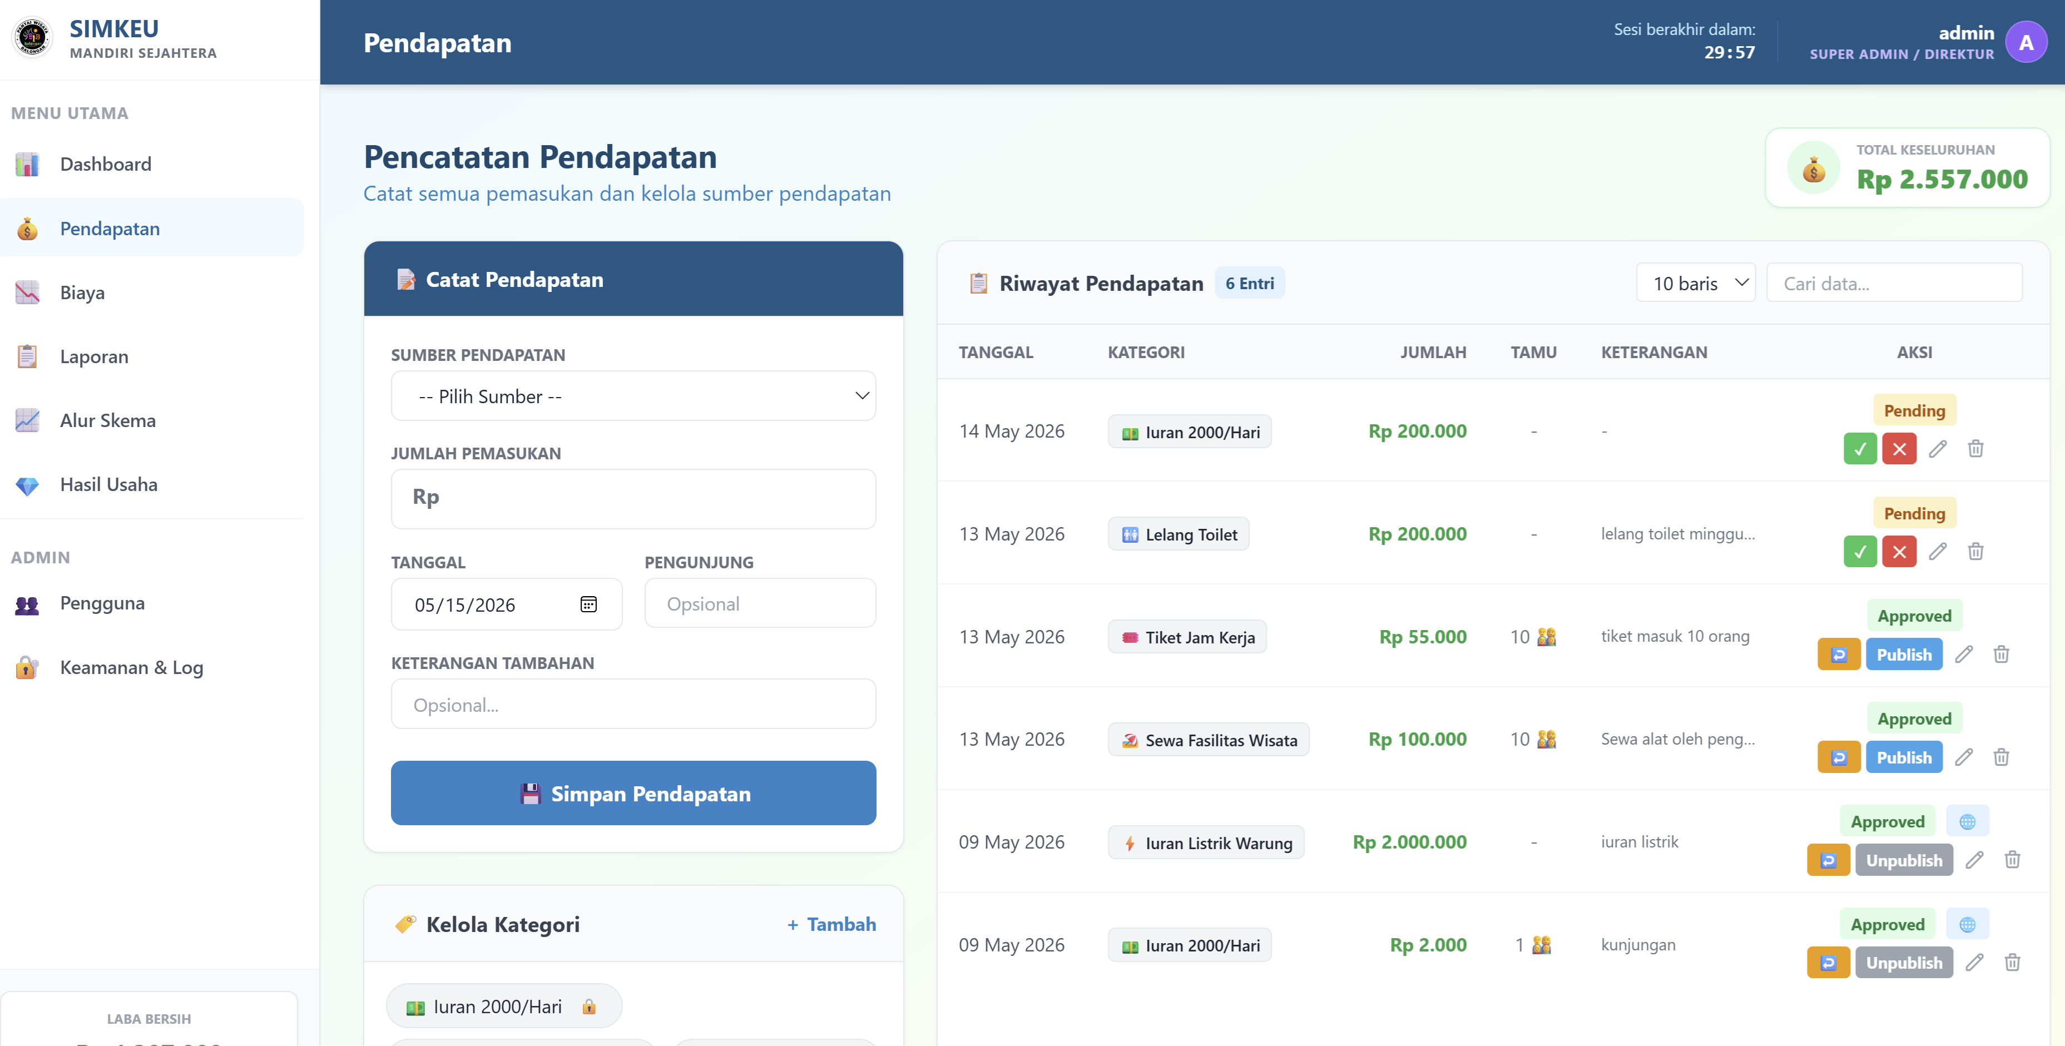Focus the Keterangan Tambahan field
2065x1046 pixels.
[633, 705]
